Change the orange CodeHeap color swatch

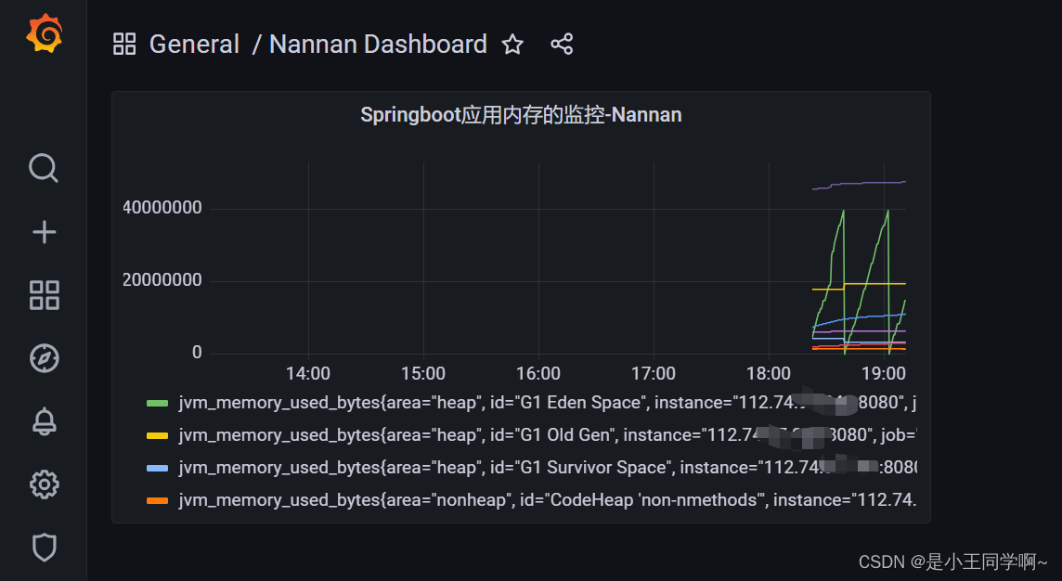(x=157, y=501)
